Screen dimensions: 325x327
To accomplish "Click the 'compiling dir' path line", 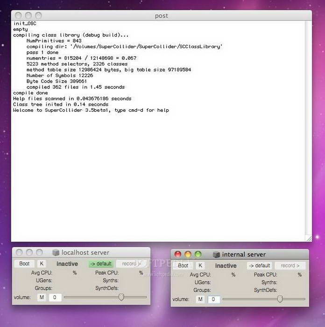I will coord(125,47).
